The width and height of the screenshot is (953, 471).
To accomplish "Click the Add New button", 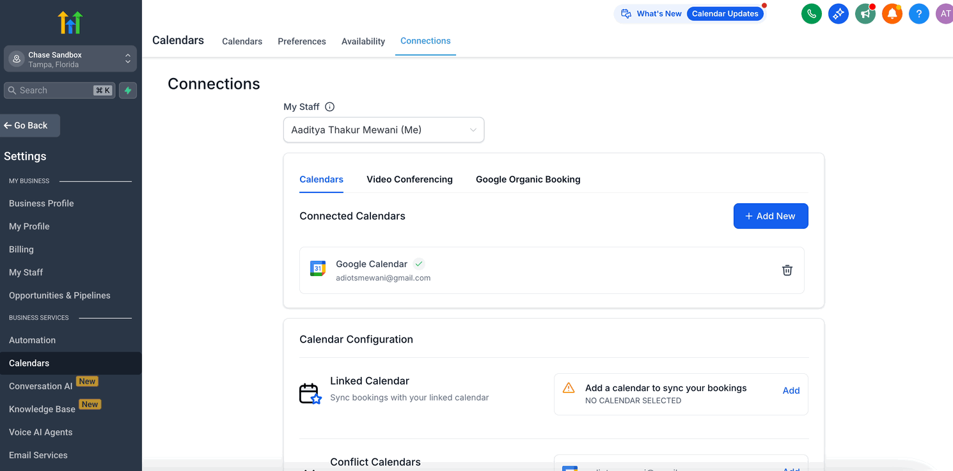I will (x=771, y=216).
